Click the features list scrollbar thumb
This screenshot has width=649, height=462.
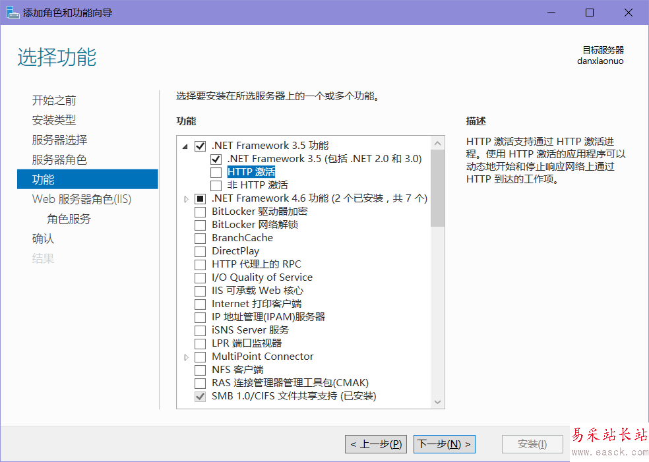pyautogui.click(x=437, y=188)
